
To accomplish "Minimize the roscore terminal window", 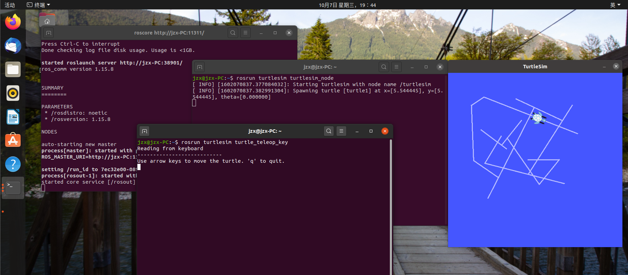I will pyautogui.click(x=261, y=33).
